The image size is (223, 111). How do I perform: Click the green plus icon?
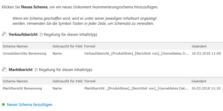tap(3, 105)
